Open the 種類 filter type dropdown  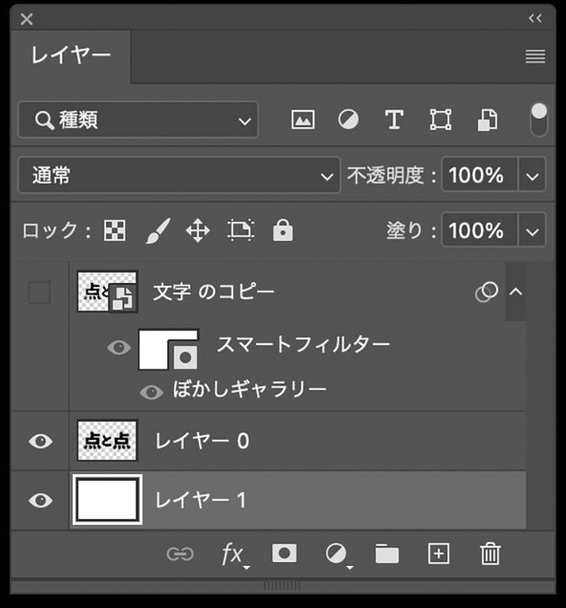pos(138,120)
